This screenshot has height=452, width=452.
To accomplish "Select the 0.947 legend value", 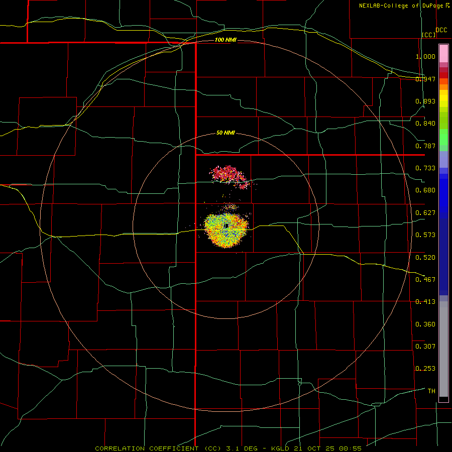I will pyautogui.click(x=425, y=79).
